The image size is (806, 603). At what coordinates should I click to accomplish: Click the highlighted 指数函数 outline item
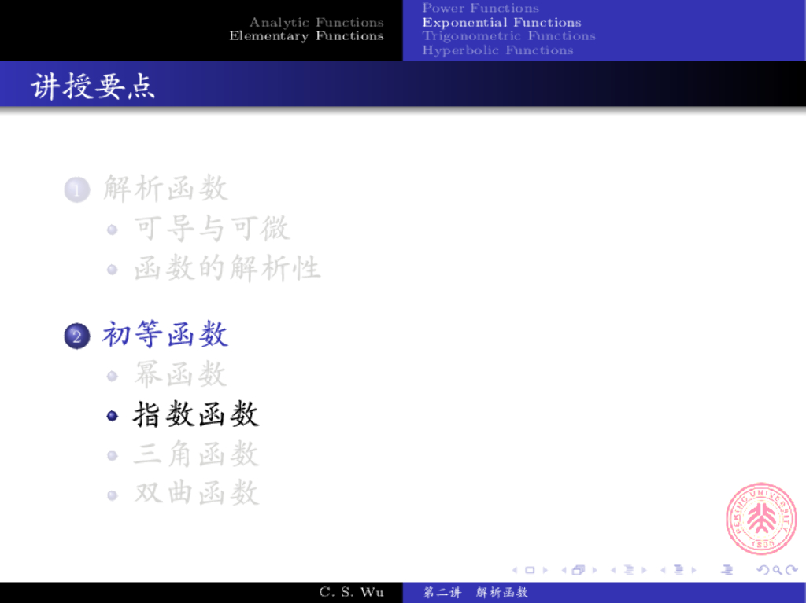[196, 414]
